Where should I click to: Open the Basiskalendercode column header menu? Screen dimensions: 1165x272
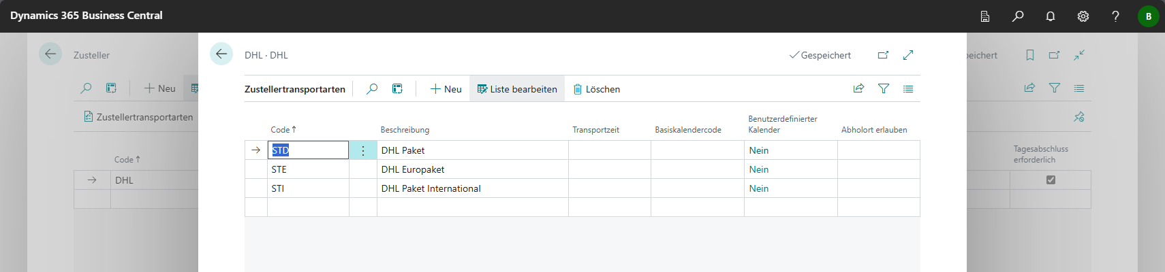click(688, 130)
